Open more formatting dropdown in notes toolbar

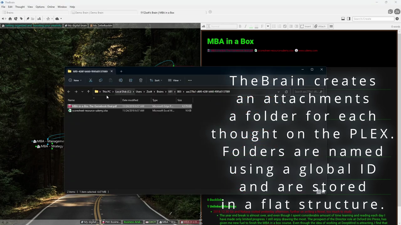tap(268, 26)
